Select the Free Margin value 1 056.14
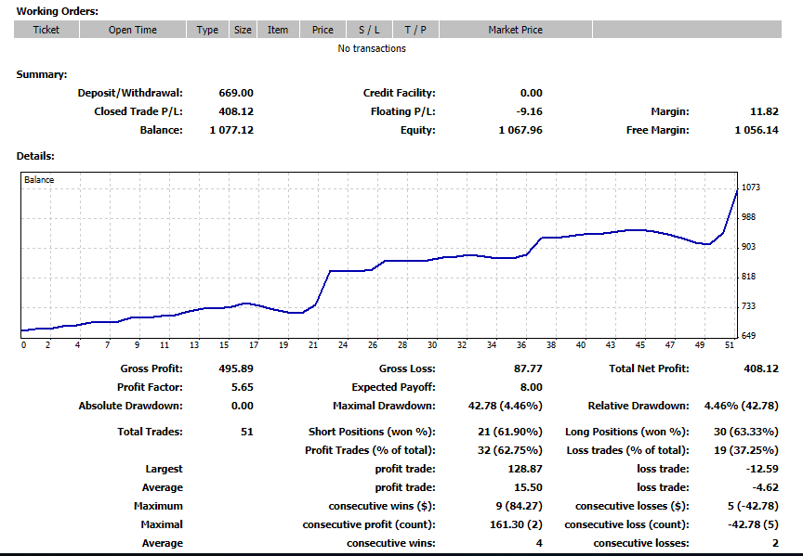 tap(756, 130)
